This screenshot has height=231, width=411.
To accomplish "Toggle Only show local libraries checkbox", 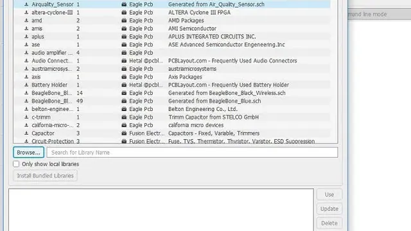I will [16, 164].
